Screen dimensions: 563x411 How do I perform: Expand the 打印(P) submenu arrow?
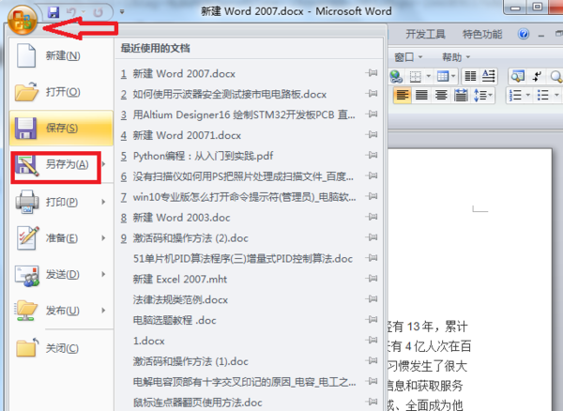103,202
